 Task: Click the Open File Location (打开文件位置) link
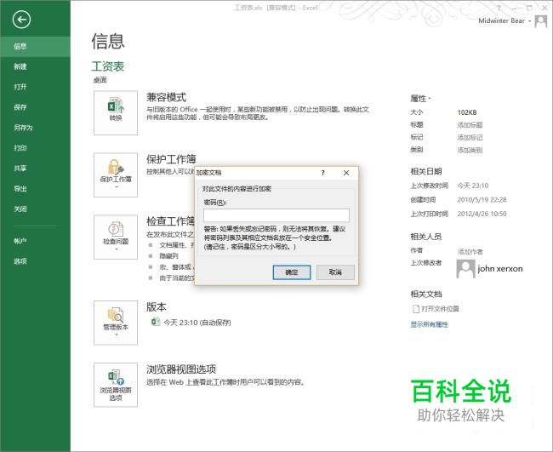tap(436, 309)
